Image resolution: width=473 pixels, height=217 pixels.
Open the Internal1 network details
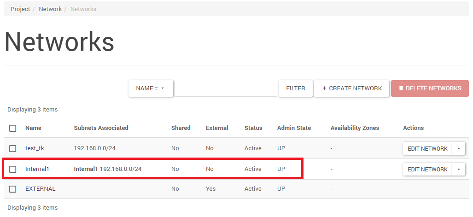tap(37, 169)
